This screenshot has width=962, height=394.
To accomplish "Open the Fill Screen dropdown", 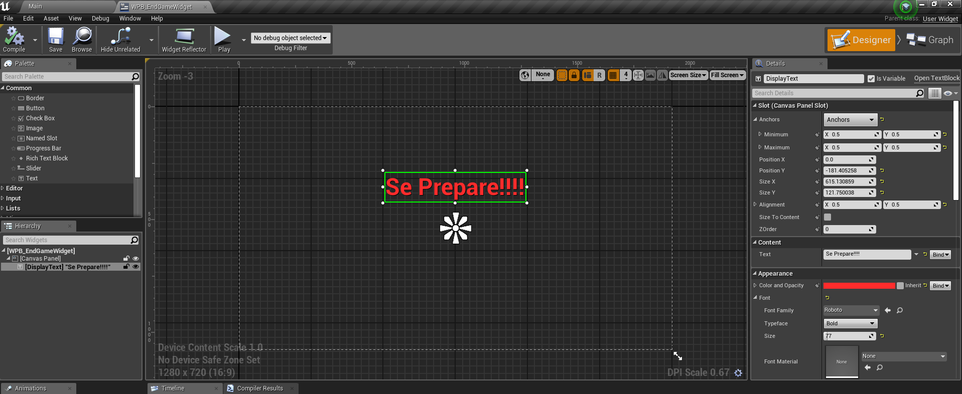I will (x=727, y=75).
